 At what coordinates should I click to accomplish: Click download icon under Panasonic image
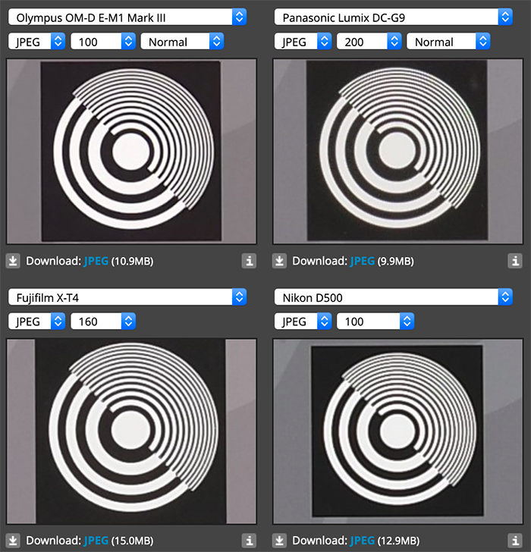coord(279,261)
